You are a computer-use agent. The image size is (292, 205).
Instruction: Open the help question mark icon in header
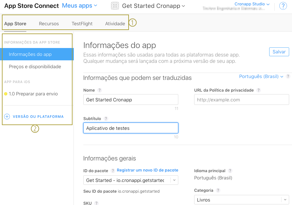[x=283, y=6]
